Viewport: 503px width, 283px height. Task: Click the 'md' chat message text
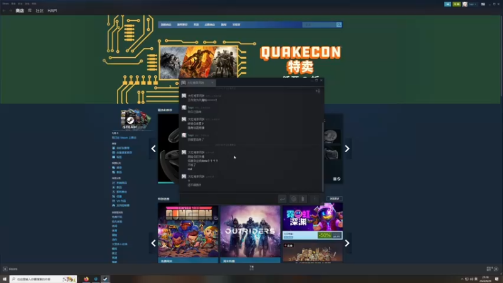point(190,169)
